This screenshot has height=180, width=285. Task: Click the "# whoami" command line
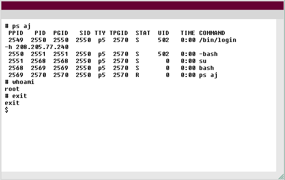pos(20,82)
